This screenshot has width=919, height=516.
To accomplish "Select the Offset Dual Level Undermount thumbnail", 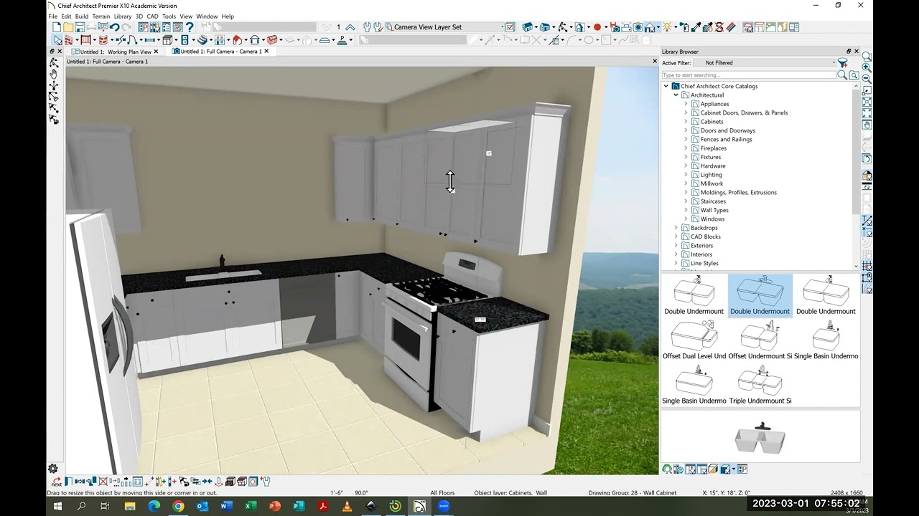I will pyautogui.click(x=694, y=341).
